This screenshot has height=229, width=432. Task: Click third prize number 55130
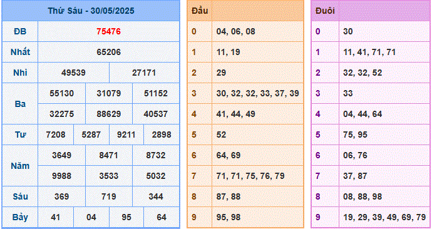coord(62,93)
